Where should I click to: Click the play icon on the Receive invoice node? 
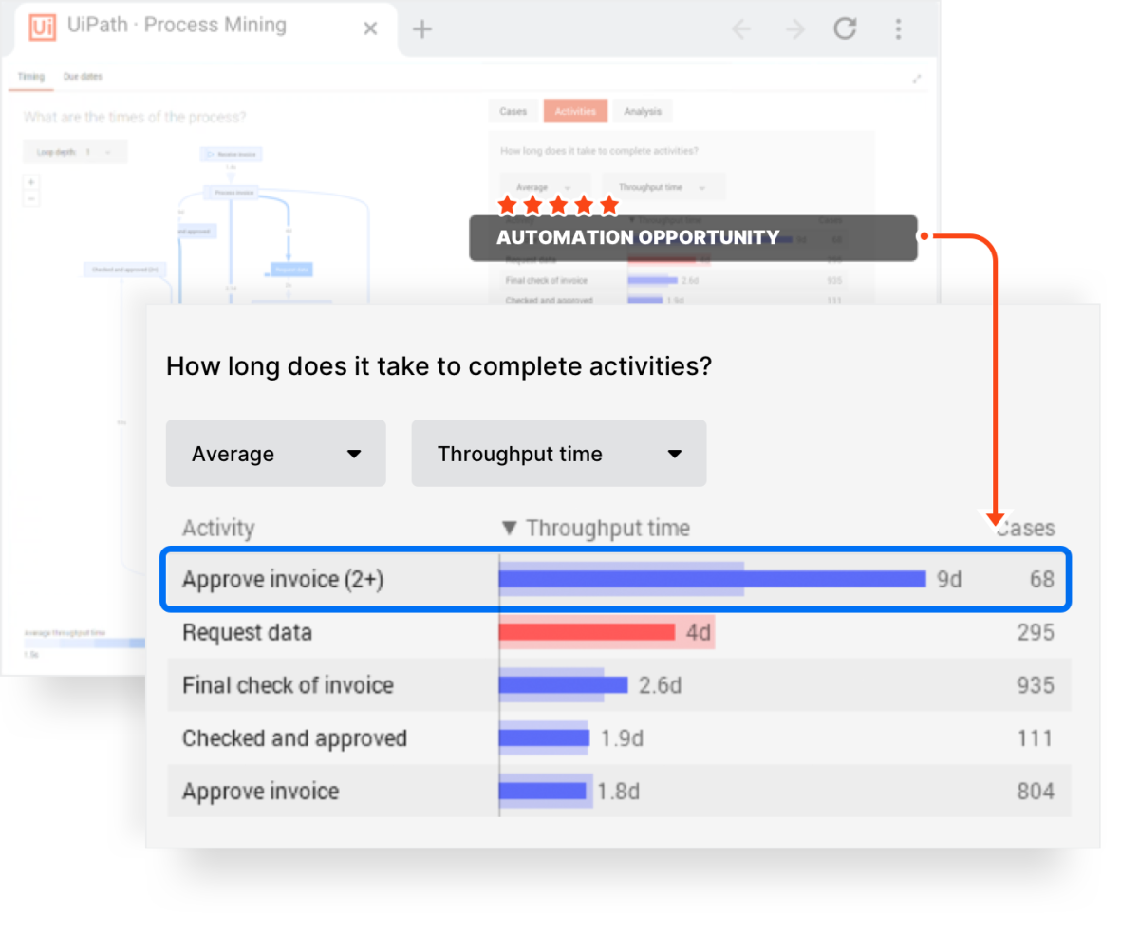[212, 154]
